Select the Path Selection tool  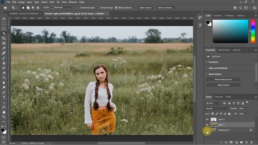(x=4, y=102)
